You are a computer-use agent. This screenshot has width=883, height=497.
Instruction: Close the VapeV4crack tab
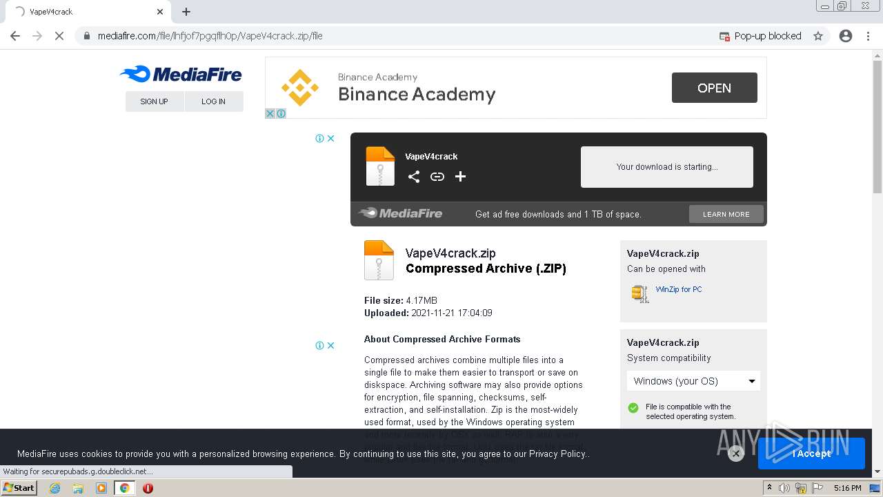pyautogui.click(x=160, y=12)
